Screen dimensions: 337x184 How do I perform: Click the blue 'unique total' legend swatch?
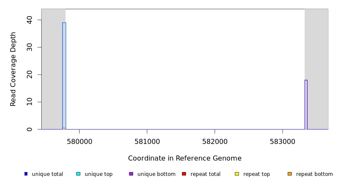coord(26,174)
